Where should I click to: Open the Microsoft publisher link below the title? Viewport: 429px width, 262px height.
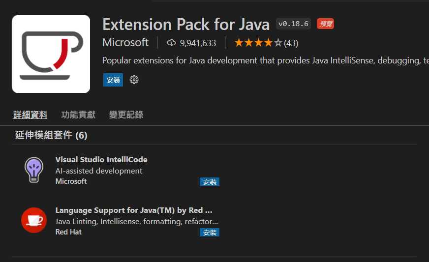pyautogui.click(x=125, y=42)
